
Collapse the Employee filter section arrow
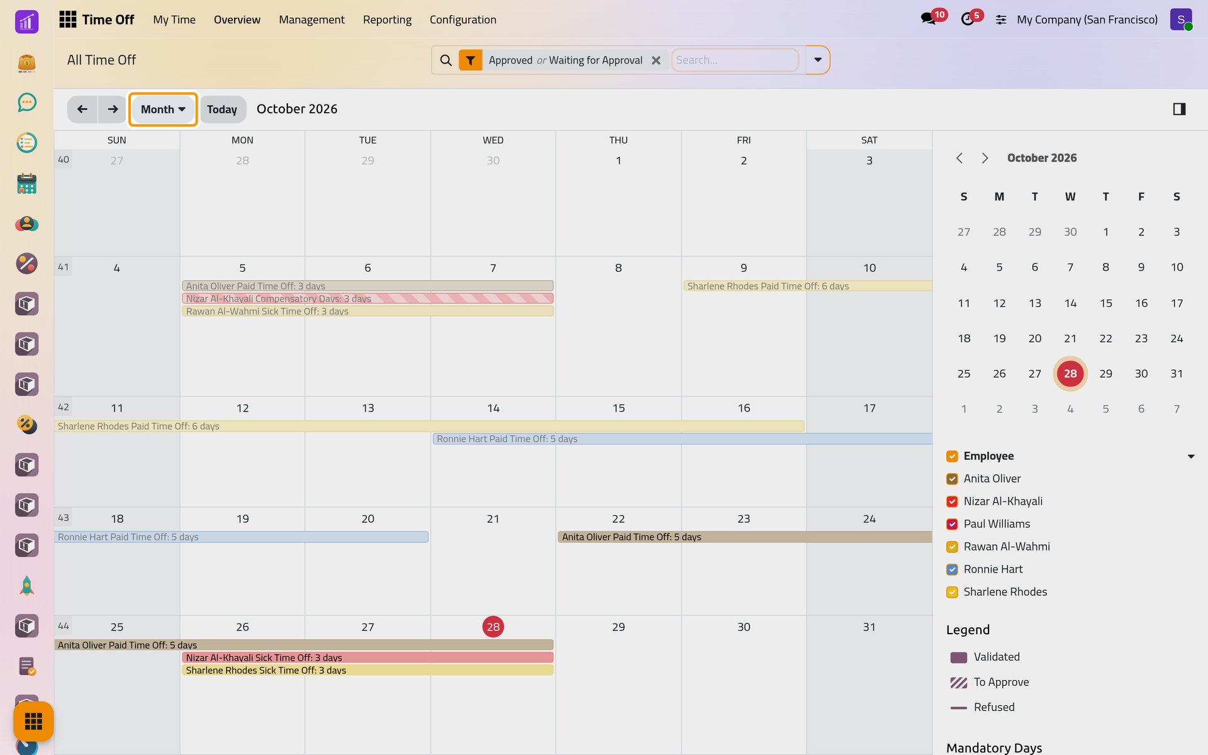tap(1190, 456)
